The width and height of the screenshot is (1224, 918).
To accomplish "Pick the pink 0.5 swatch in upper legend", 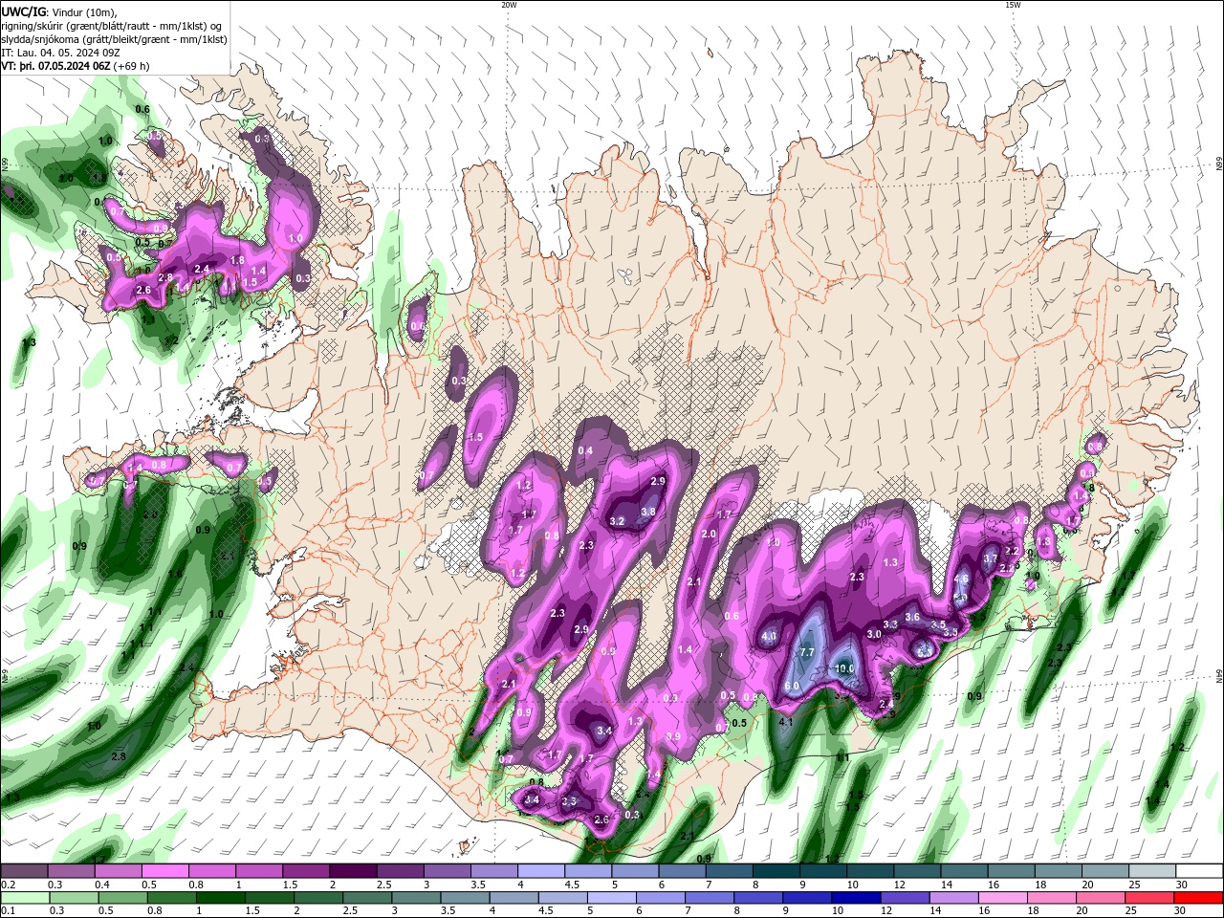I will (x=165, y=871).
